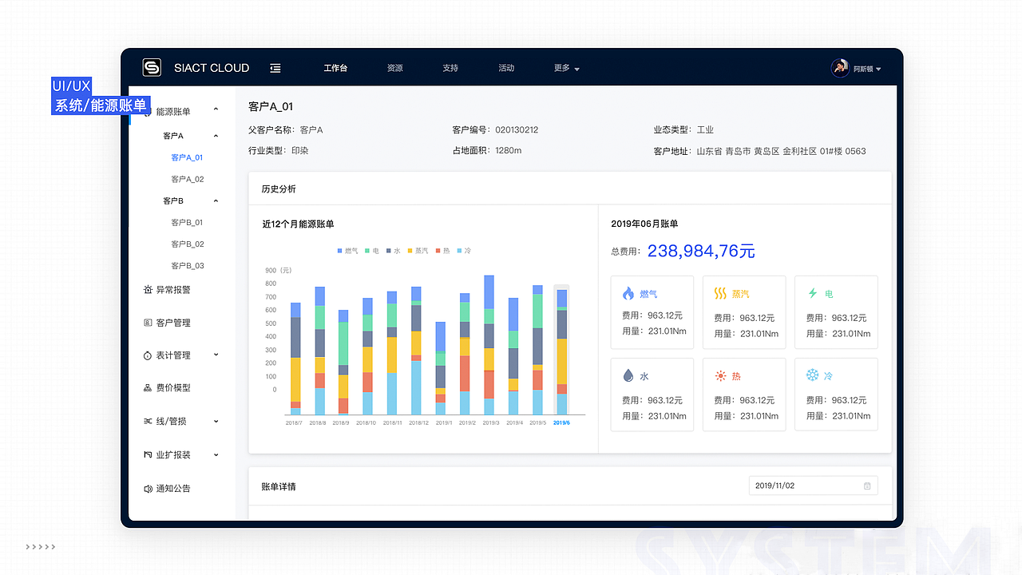Click the user avatar picture
The height and width of the screenshot is (575, 1022).
[840, 68]
